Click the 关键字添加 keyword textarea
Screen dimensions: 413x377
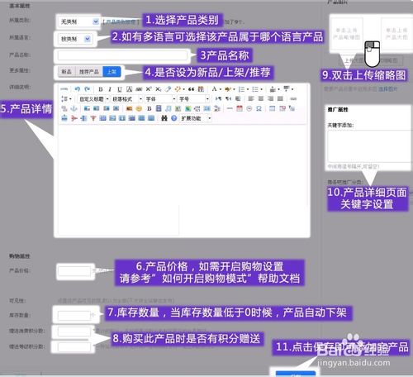tap(369, 146)
